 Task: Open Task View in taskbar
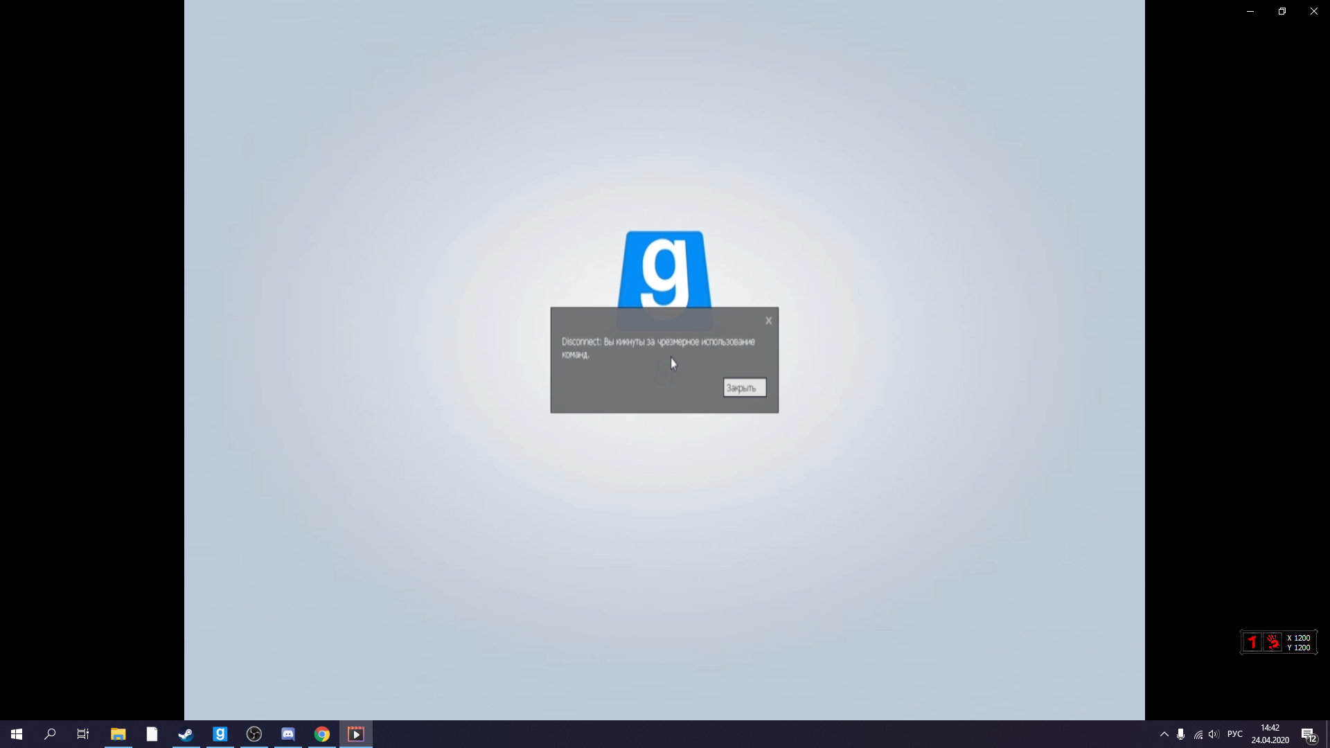(83, 734)
